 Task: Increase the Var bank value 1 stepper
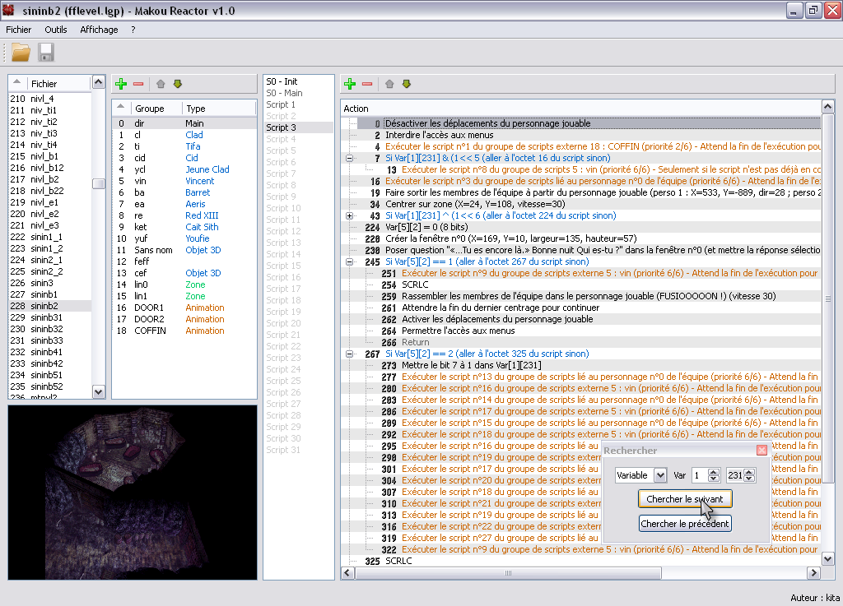click(714, 472)
